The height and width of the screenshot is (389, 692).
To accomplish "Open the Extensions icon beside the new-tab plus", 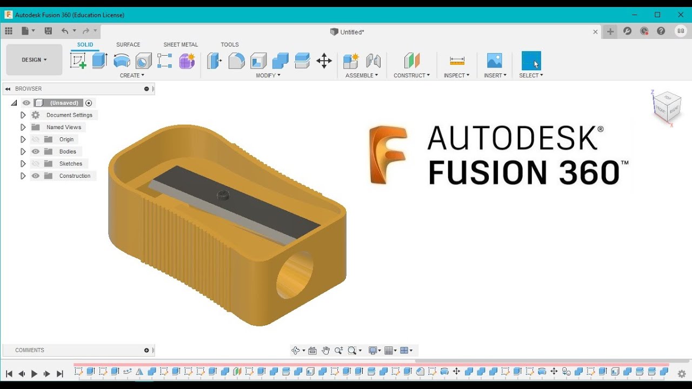I will (627, 31).
